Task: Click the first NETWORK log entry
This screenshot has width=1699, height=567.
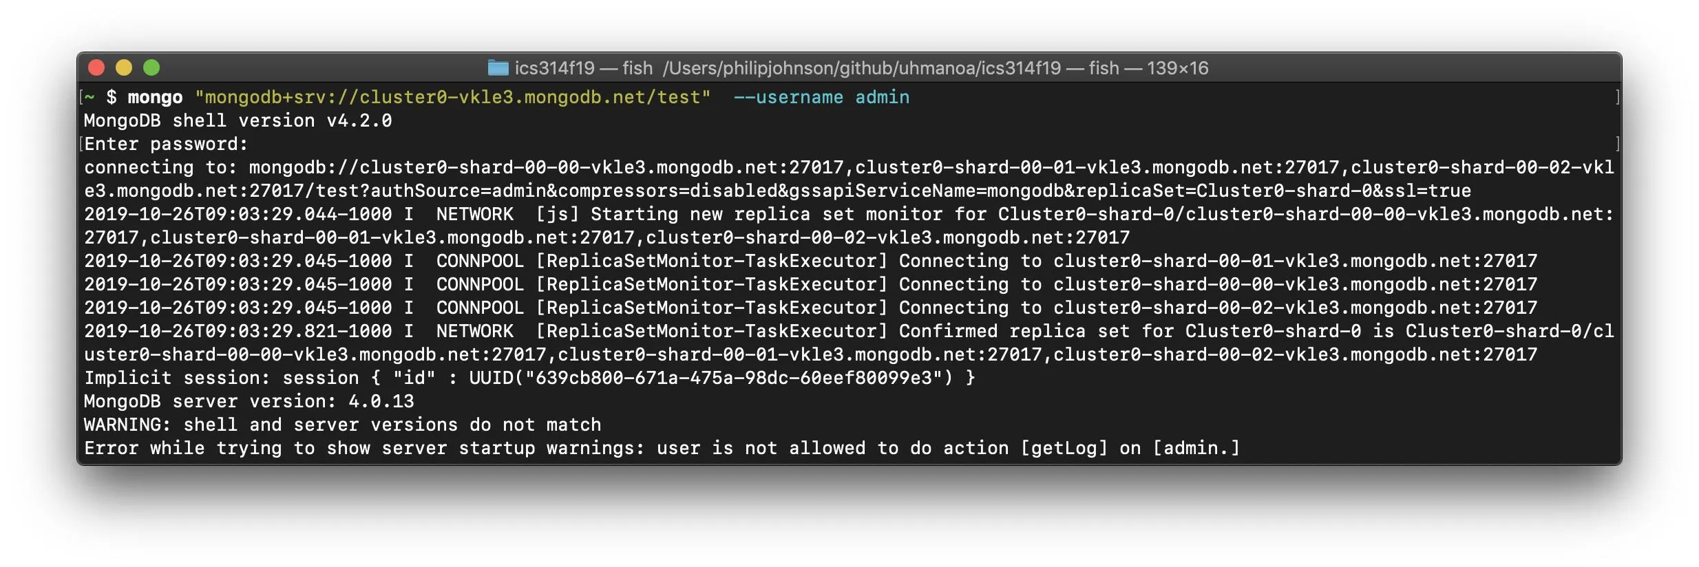Action: point(849,226)
